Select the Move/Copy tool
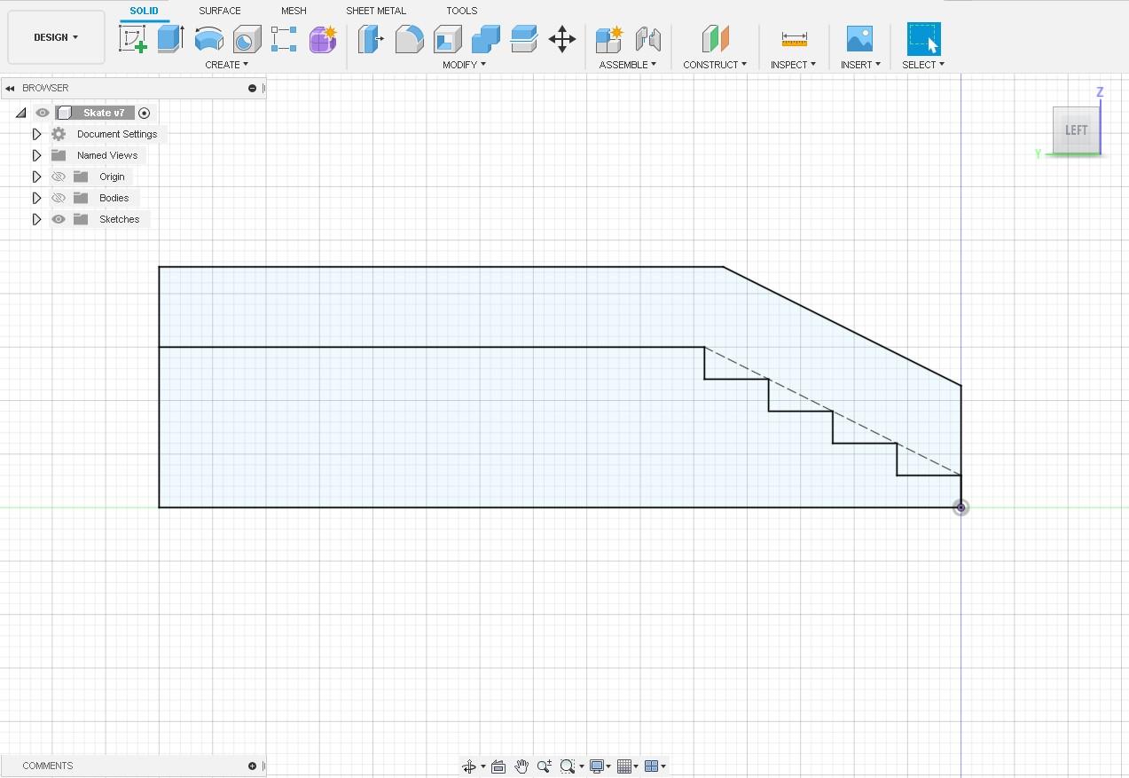 click(562, 39)
